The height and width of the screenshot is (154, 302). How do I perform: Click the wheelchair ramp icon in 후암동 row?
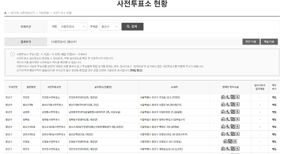click(x=228, y=97)
